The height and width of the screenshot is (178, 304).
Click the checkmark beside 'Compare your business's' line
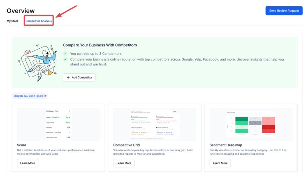65,60
